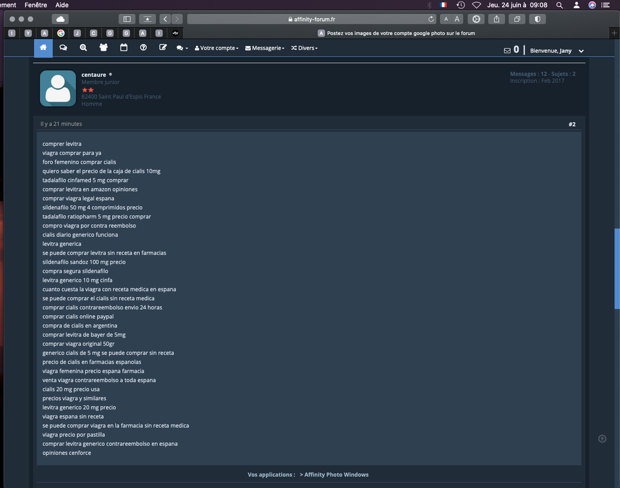The width and height of the screenshot is (620, 488).
Task: Open Notification Center list icon
Action: (x=605, y=5)
